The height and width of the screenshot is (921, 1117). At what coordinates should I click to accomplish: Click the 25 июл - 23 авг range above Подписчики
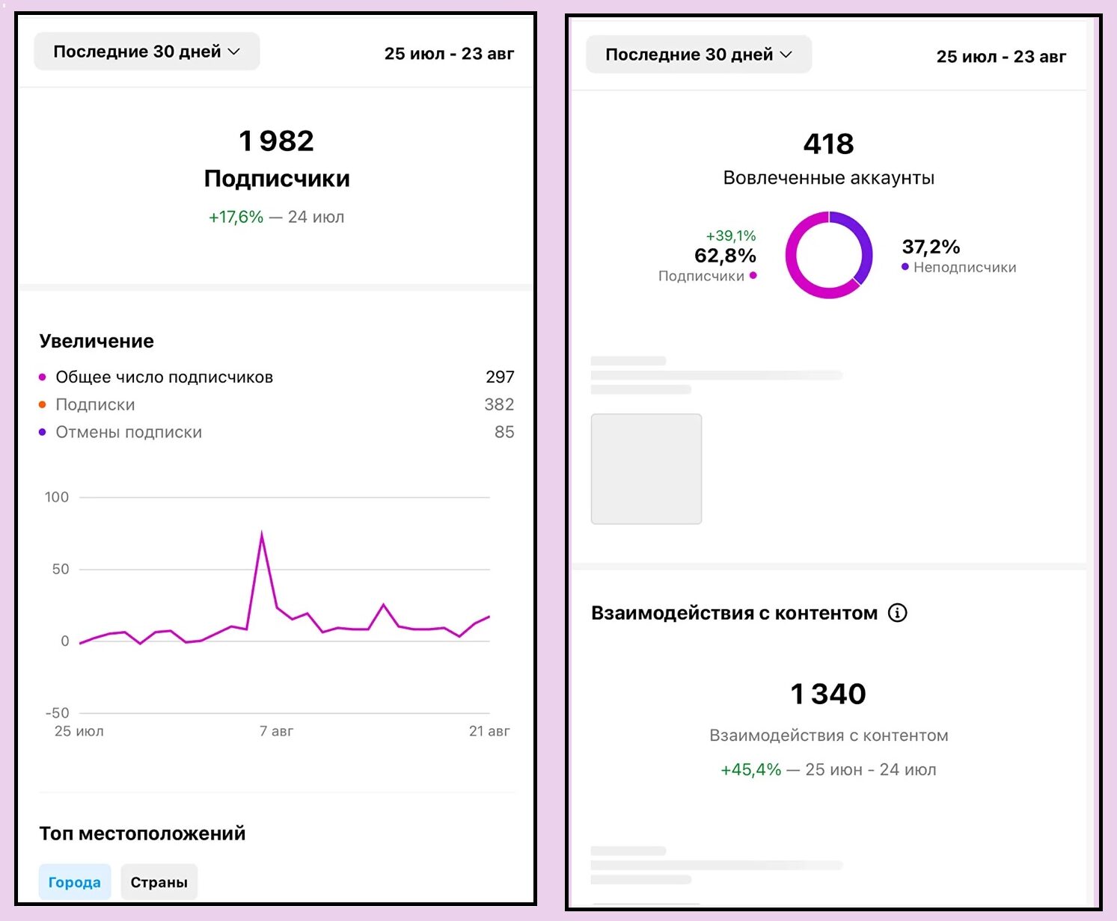click(449, 54)
